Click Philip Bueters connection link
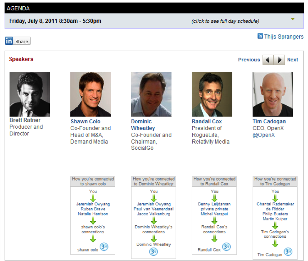Screen dimensions: 308x261 pyautogui.click(x=275, y=214)
